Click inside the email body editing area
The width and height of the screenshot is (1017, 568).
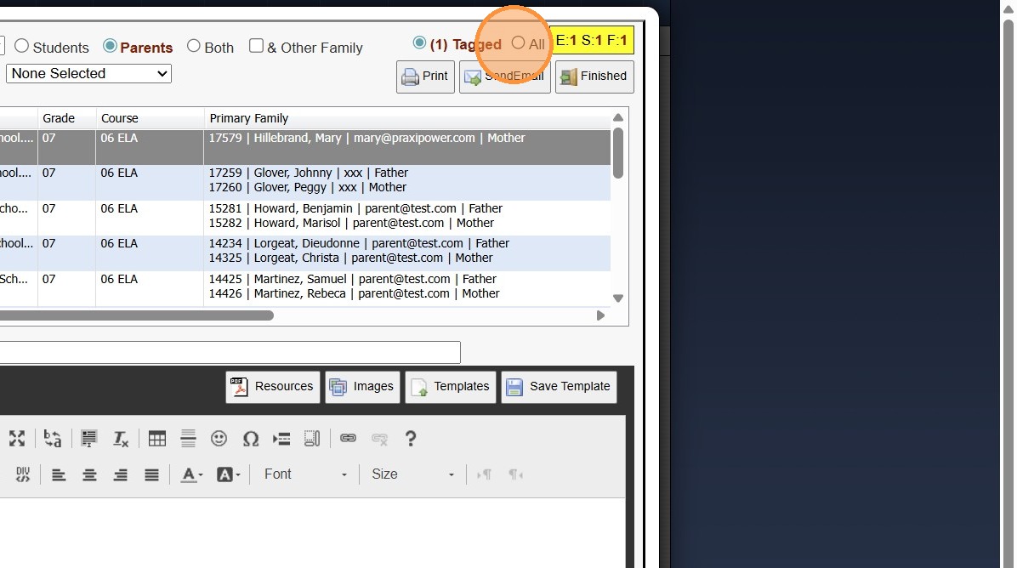[x=311, y=533]
